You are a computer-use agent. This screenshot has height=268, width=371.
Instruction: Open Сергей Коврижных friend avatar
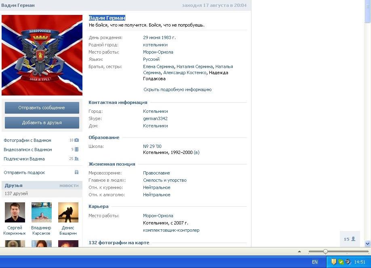(x=15, y=212)
